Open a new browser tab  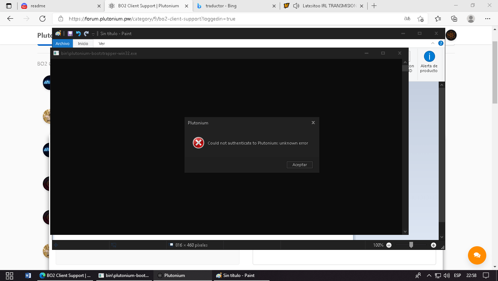pos(374,6)
